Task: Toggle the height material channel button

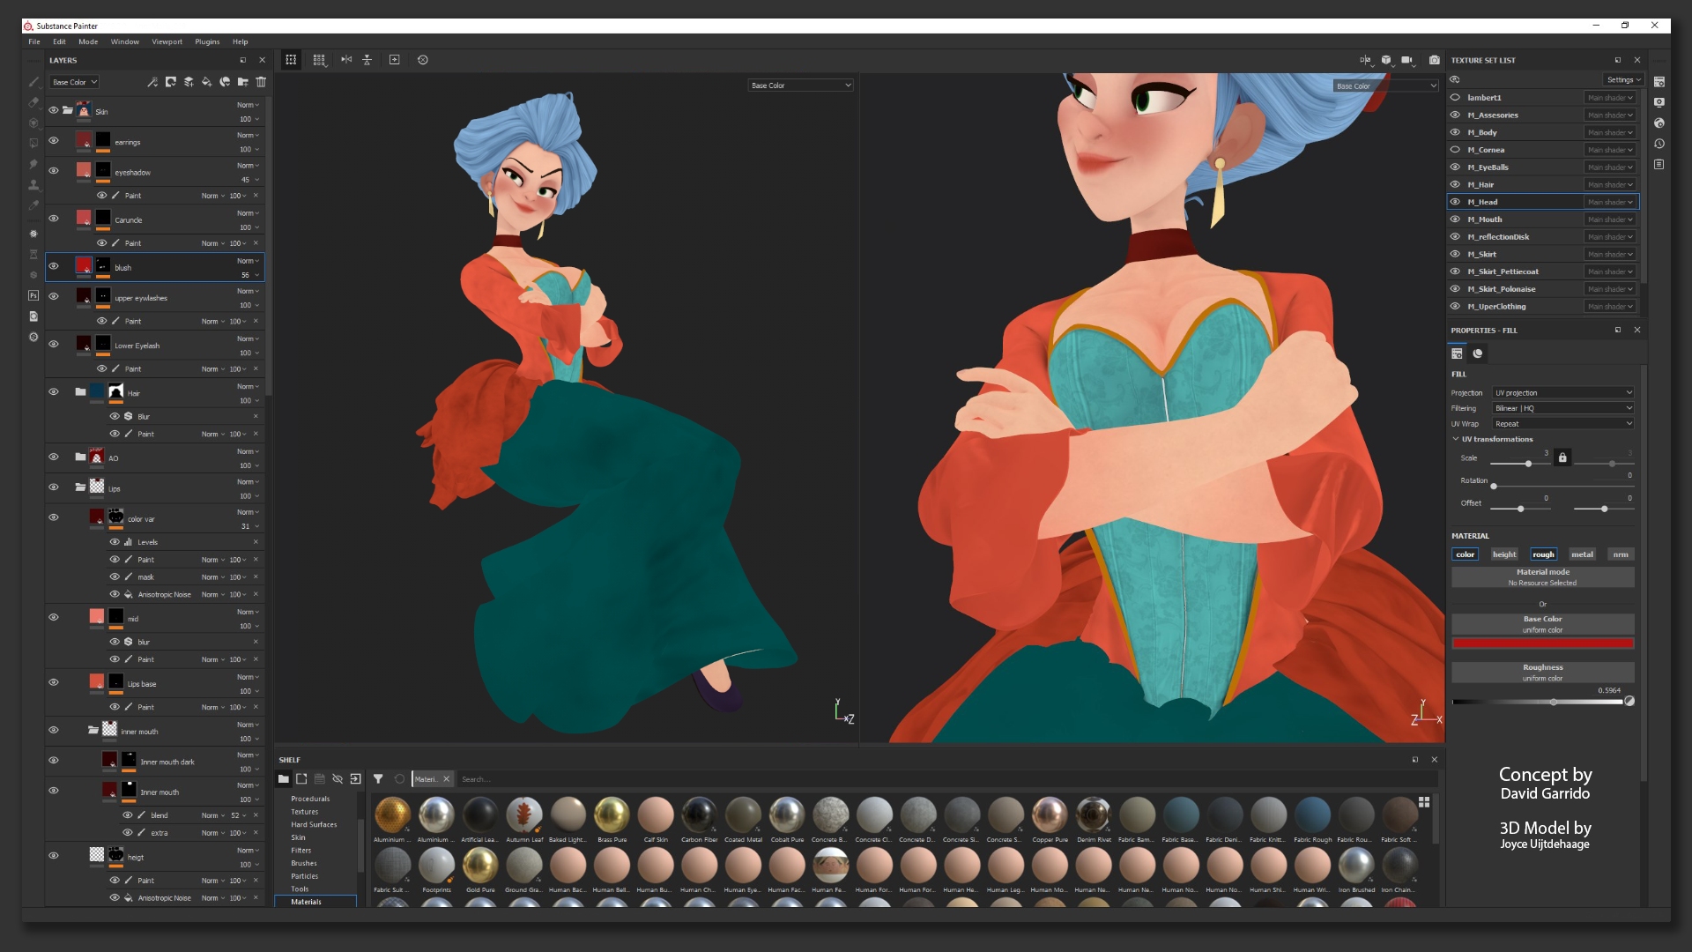Action: coord(1504,554)
